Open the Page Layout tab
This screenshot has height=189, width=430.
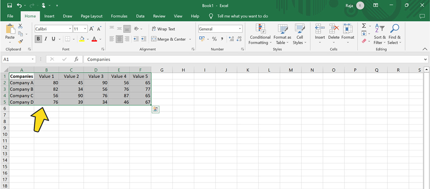pyautogui.click(x=91, y=16)
